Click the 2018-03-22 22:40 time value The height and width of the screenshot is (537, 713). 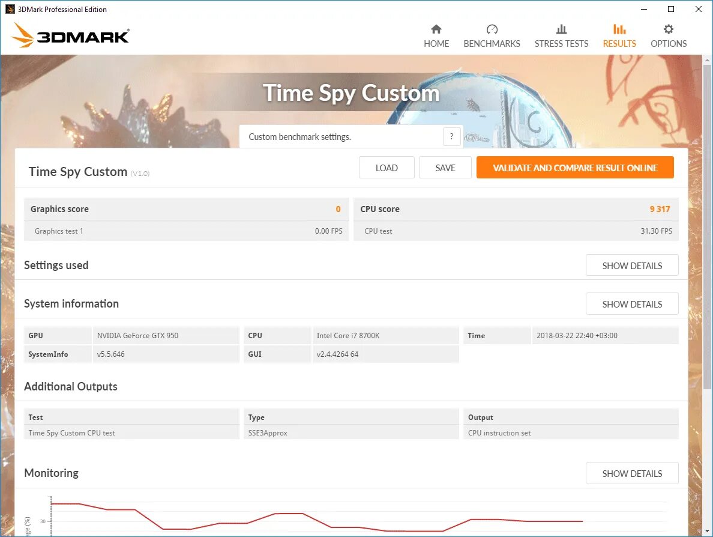577,335
